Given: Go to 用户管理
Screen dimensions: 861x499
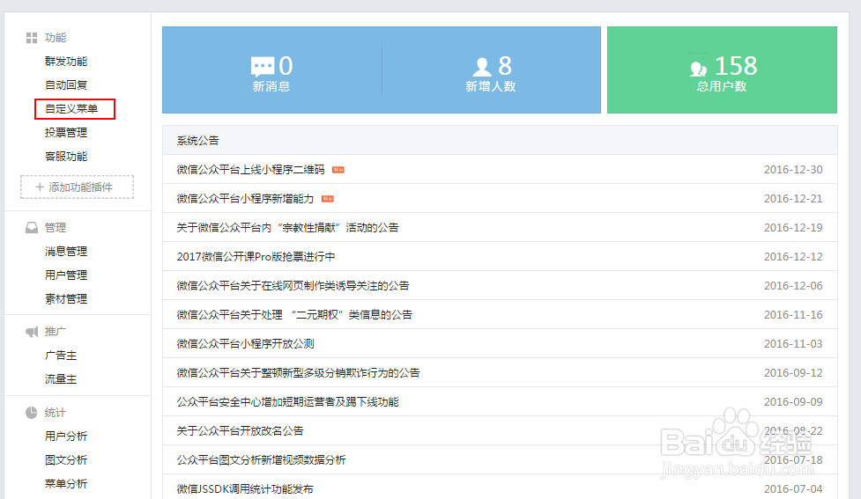Looking at the screenshot, I should click(x=66, y=275).
